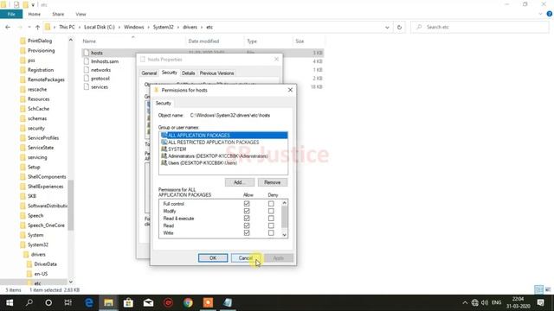Launch Google Chrome from the taskbar

188,302
